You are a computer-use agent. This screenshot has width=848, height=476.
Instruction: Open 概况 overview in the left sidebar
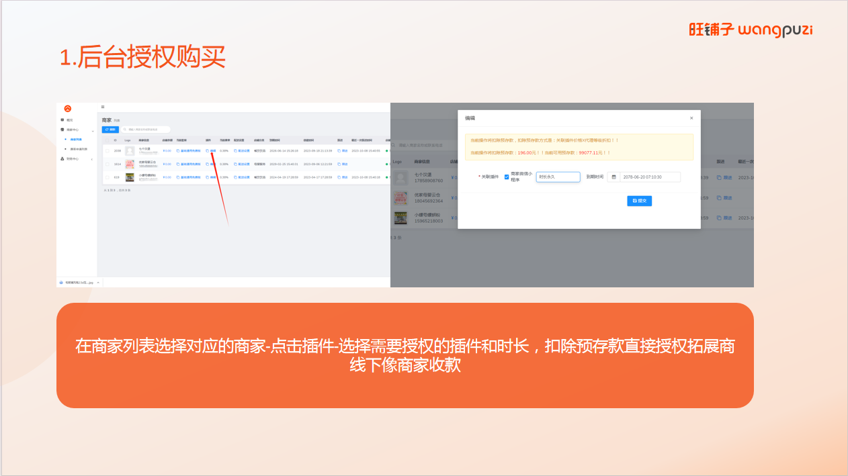tap(70, 120)
